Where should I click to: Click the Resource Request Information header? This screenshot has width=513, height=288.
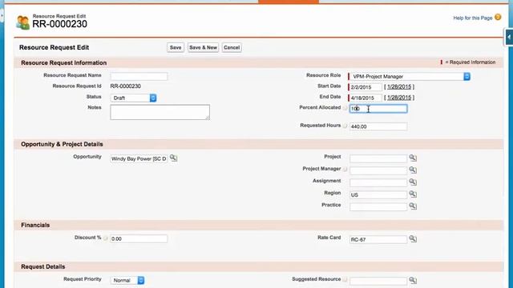tap(64, 62)
